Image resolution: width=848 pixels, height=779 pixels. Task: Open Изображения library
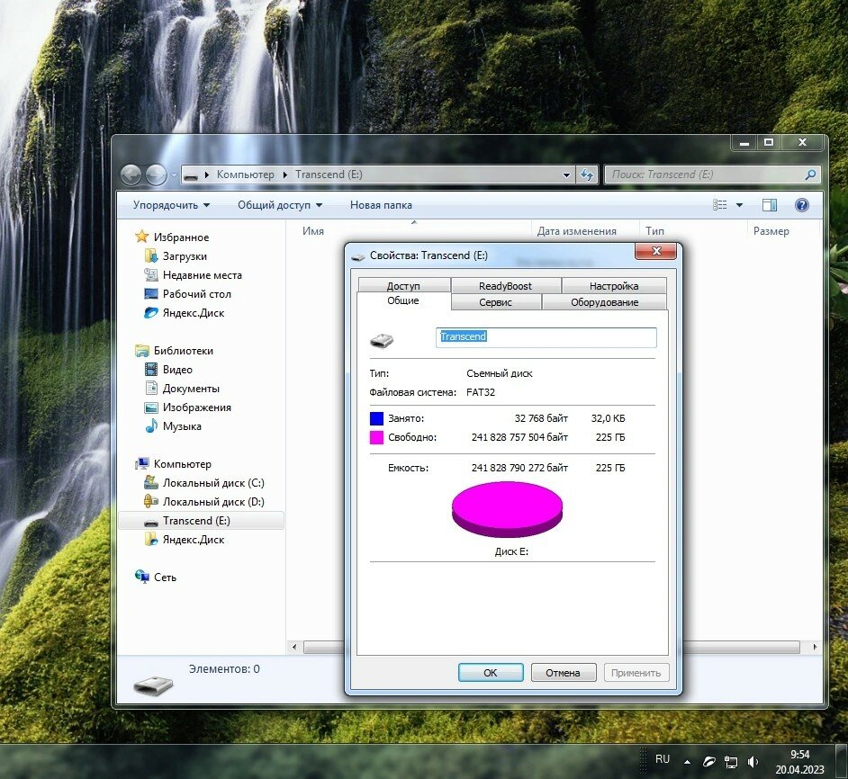[x=196, y=407]
